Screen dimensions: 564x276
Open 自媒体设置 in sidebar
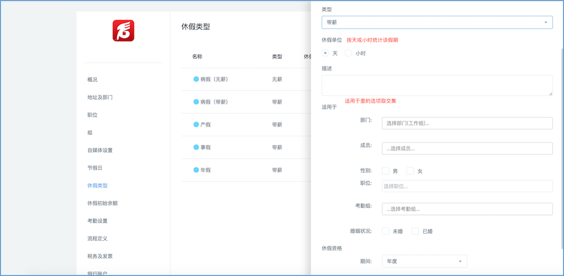click(100, 150)
